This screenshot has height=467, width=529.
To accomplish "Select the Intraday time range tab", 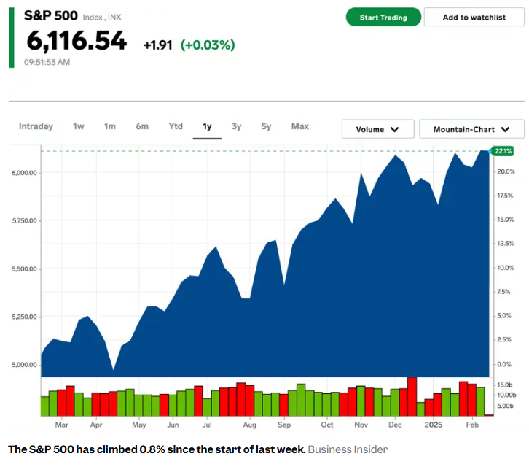I will (36, 126).
